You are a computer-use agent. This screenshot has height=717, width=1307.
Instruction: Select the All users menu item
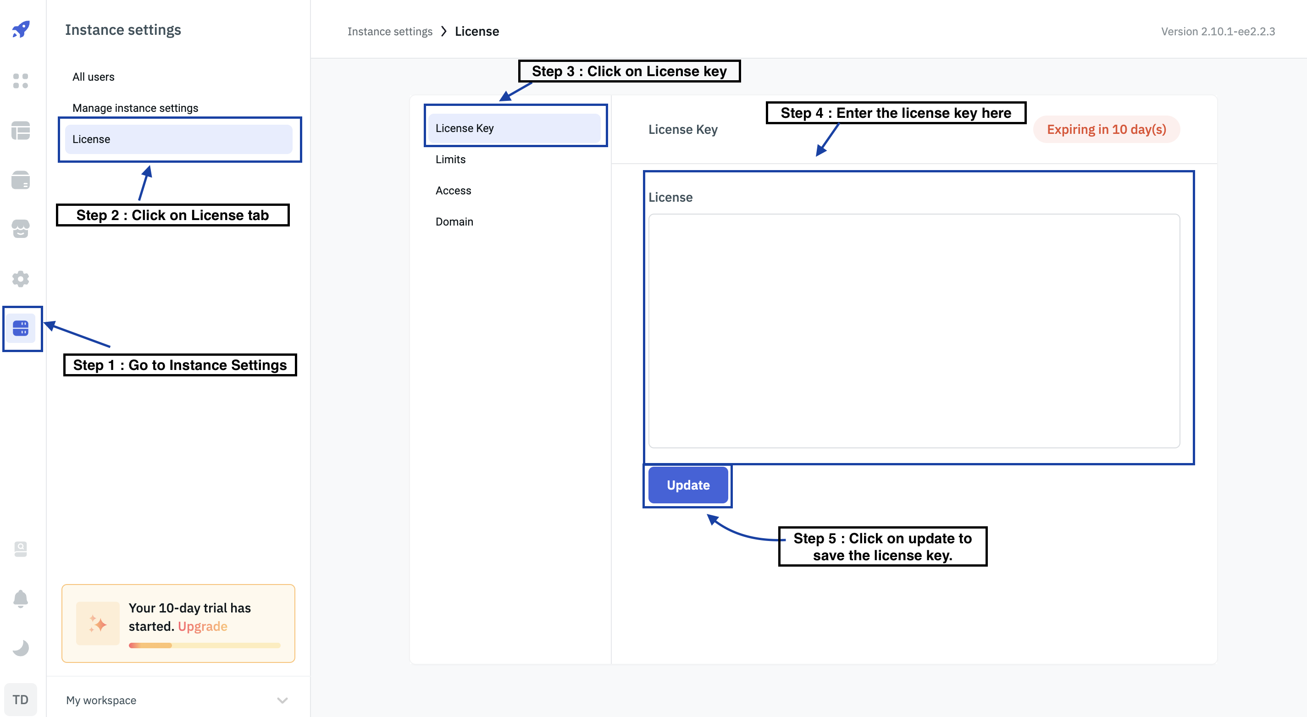click(x=94, y=77)
